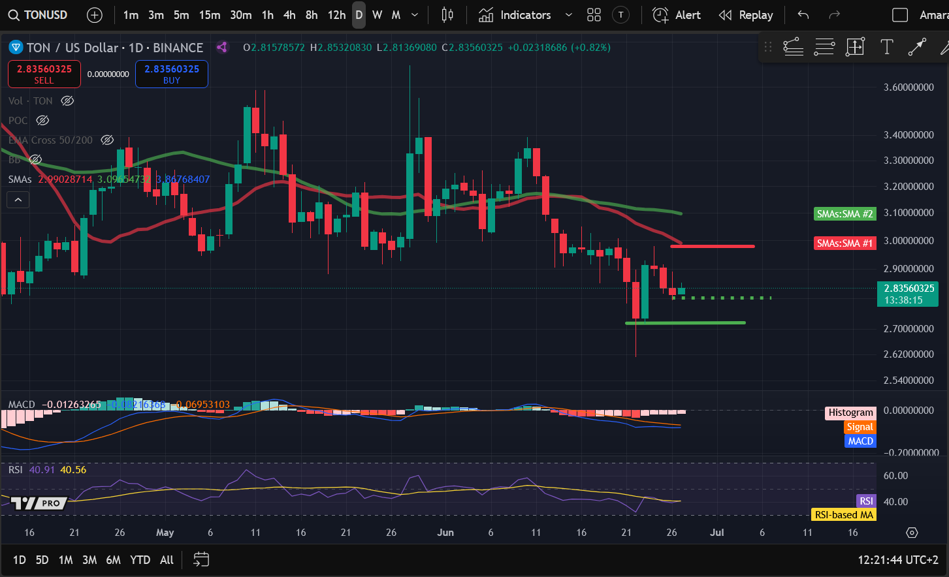The image size is (949, 577).
Task: Click the Histogram label on MACD pane
Action: 850,413
